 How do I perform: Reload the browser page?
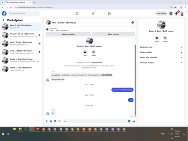pyautogui.click(x=11, y=8)
